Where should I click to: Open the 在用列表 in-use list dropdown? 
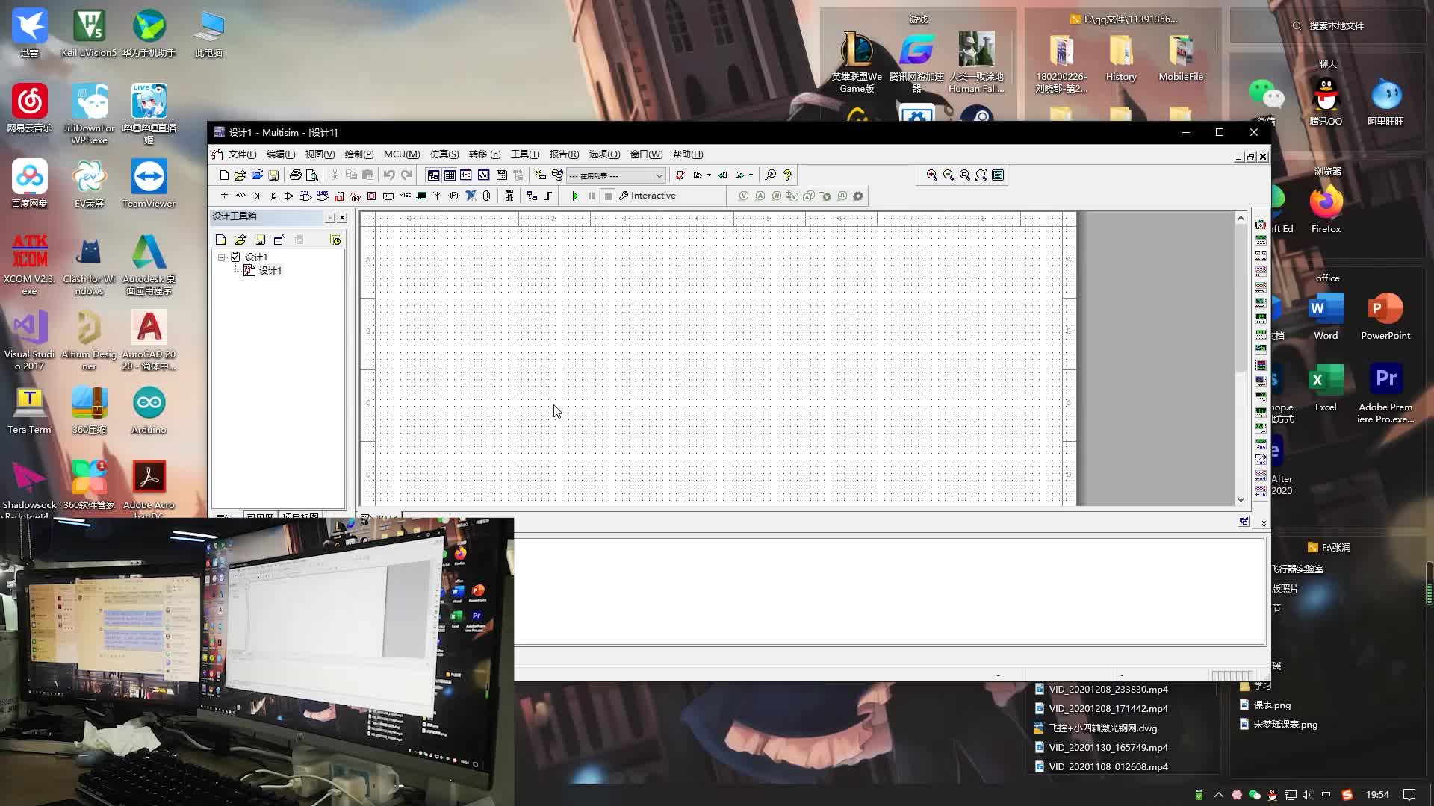659,176
